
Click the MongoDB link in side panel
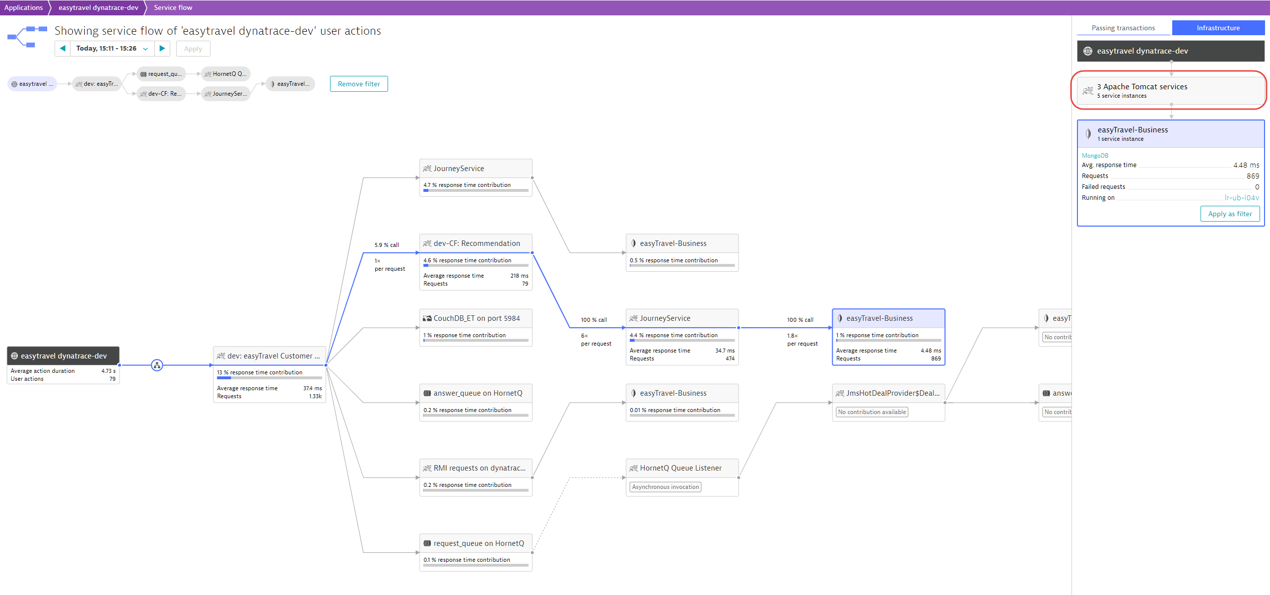pyautogui.click(x=1095, y=155)
